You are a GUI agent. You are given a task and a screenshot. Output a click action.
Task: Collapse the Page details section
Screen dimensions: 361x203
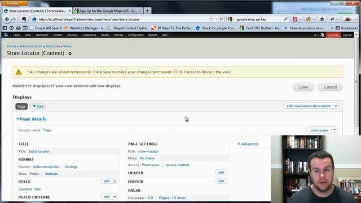tap(32, 119)
